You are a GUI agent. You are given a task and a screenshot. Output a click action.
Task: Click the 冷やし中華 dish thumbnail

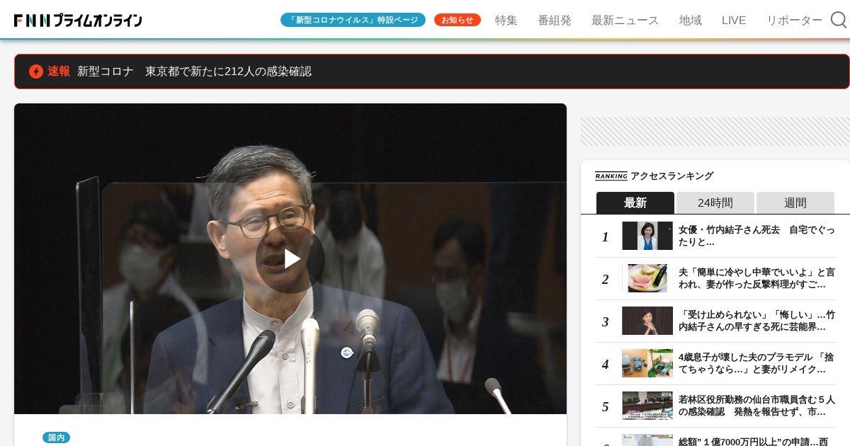pyautogui.click(x=647, y=278)
